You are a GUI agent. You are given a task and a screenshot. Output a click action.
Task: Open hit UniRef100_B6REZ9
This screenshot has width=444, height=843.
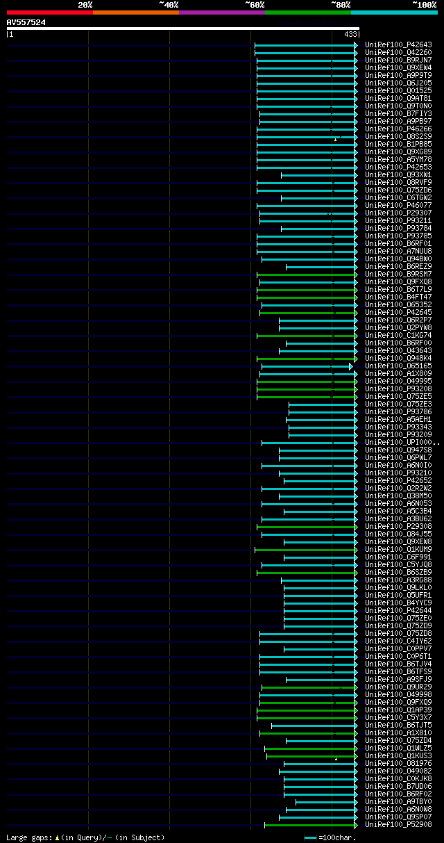[x=398, y=266]
